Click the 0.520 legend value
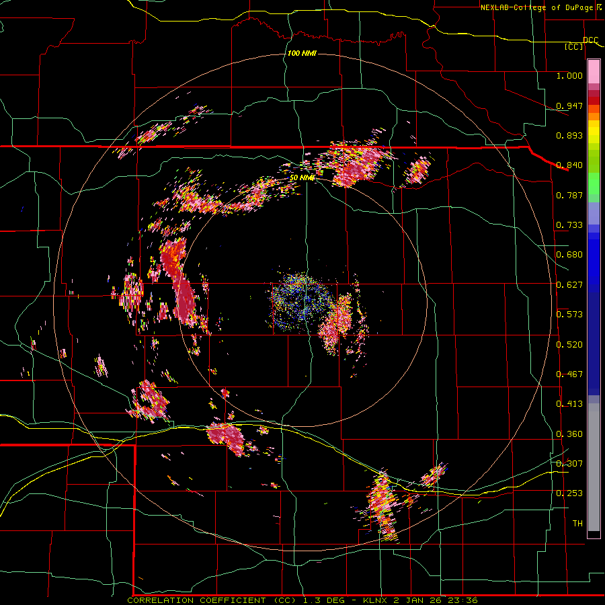 click(x=569, y=345)
